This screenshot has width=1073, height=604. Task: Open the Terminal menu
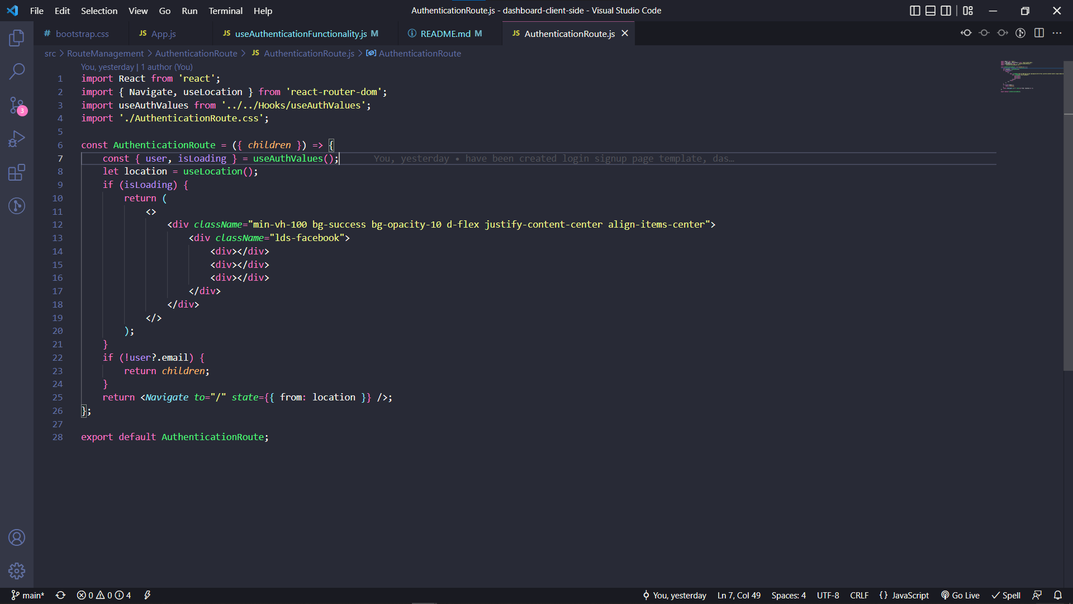[225, 11]
